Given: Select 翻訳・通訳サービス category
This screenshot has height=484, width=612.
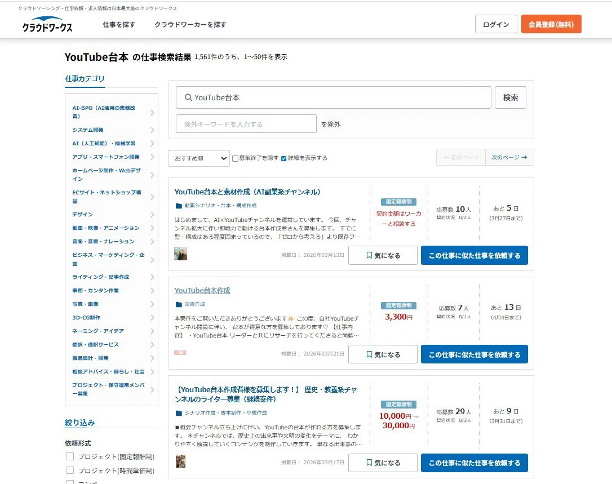Looking at the screenshot, I should click(95, 345).
